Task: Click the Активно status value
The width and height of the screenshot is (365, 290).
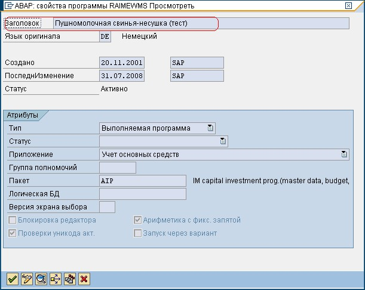Action: click(x=114, y=89)
